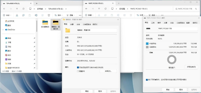Click the gray 可用空间 color swatch
This screenshot has width=201, height=93.
pos(147,47)
